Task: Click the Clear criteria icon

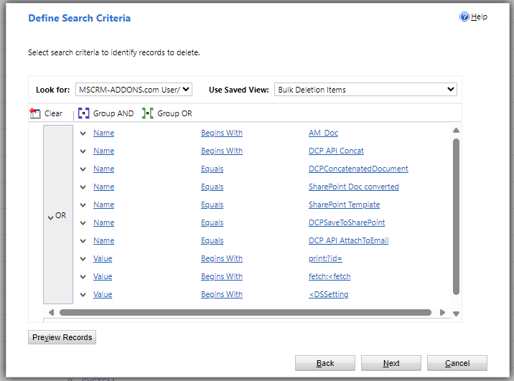Action: 34,113
